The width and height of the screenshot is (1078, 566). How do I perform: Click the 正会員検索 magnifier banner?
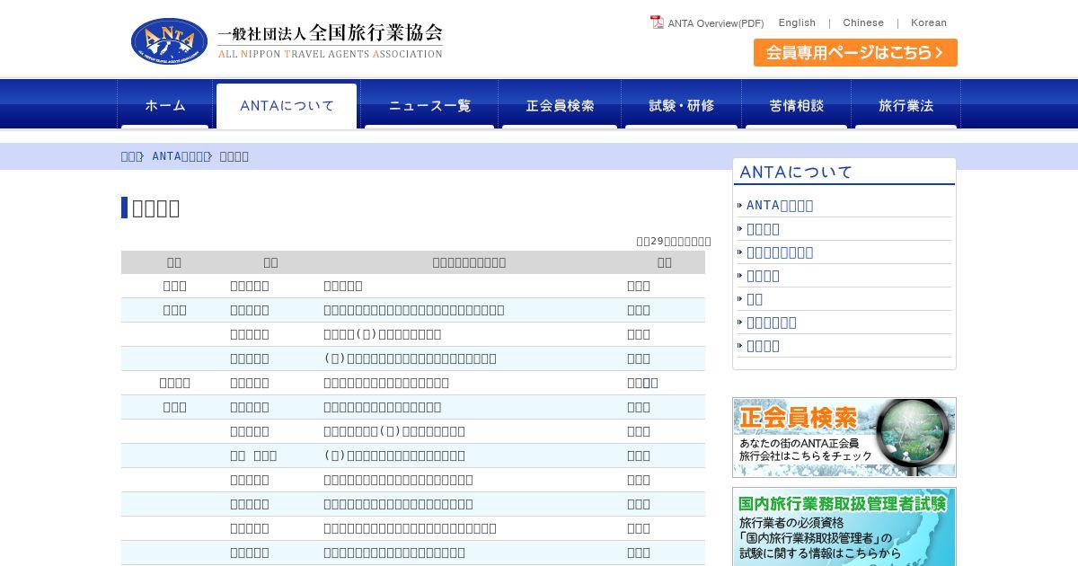[844, 438]
